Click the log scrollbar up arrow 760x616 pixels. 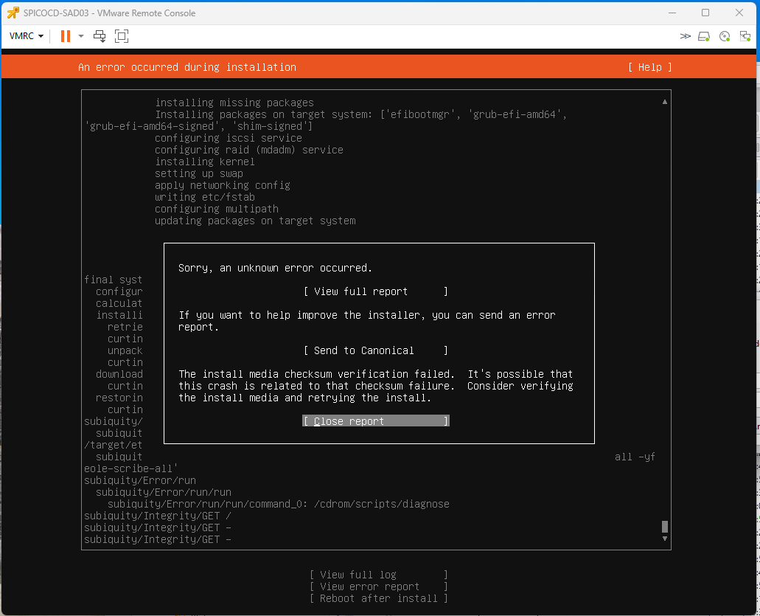coord(664,102)
